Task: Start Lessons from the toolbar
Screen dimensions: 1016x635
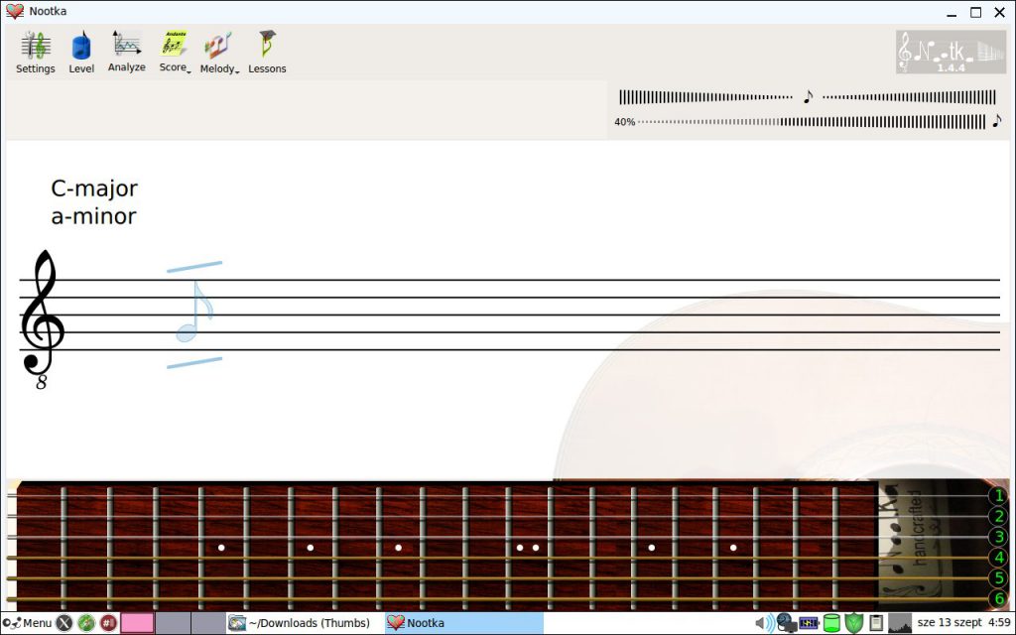Action: (267, 53)
